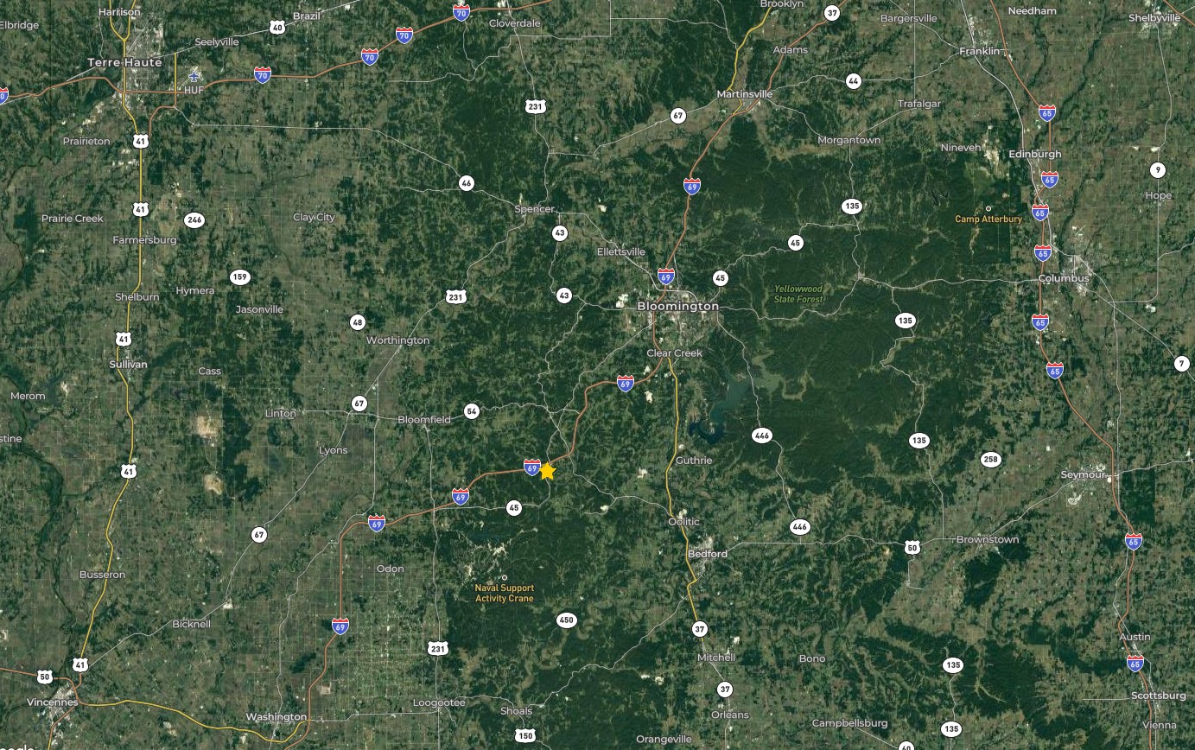The width and height of the screenshot is (1195, 750).
Task: Open the Naval Support Activity Crane label
Action: tap(505, 593)
